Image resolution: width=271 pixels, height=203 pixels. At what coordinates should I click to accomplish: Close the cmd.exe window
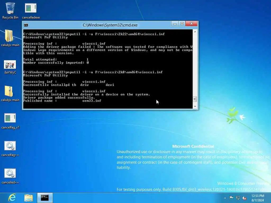tap(191, 24)
